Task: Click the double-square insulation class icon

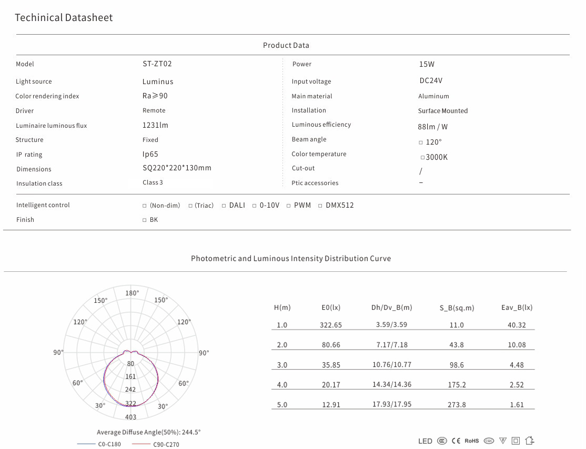Action: coord(516,441)
